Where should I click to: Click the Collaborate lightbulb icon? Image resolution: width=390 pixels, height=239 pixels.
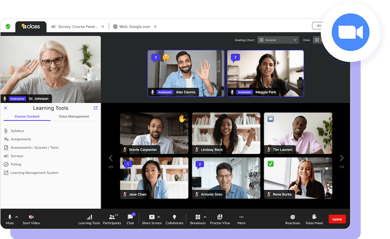[174, 217]
